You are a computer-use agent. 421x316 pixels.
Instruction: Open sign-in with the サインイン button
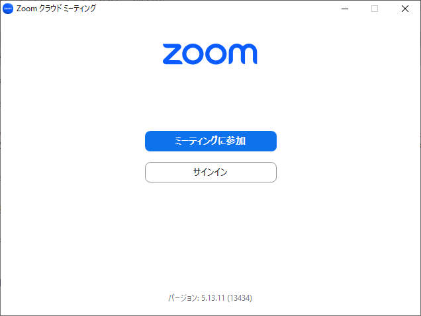coord(210,173)
